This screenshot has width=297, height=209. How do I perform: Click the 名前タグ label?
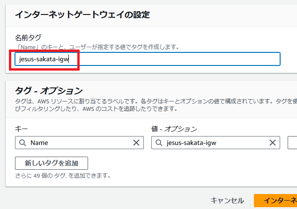tap(28, 37)
